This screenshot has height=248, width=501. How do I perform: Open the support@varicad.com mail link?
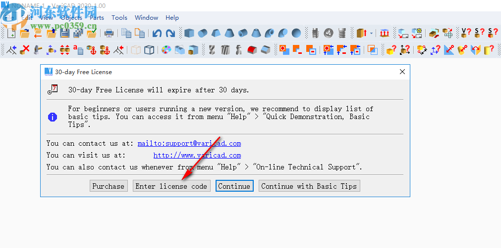coord(189,144)
